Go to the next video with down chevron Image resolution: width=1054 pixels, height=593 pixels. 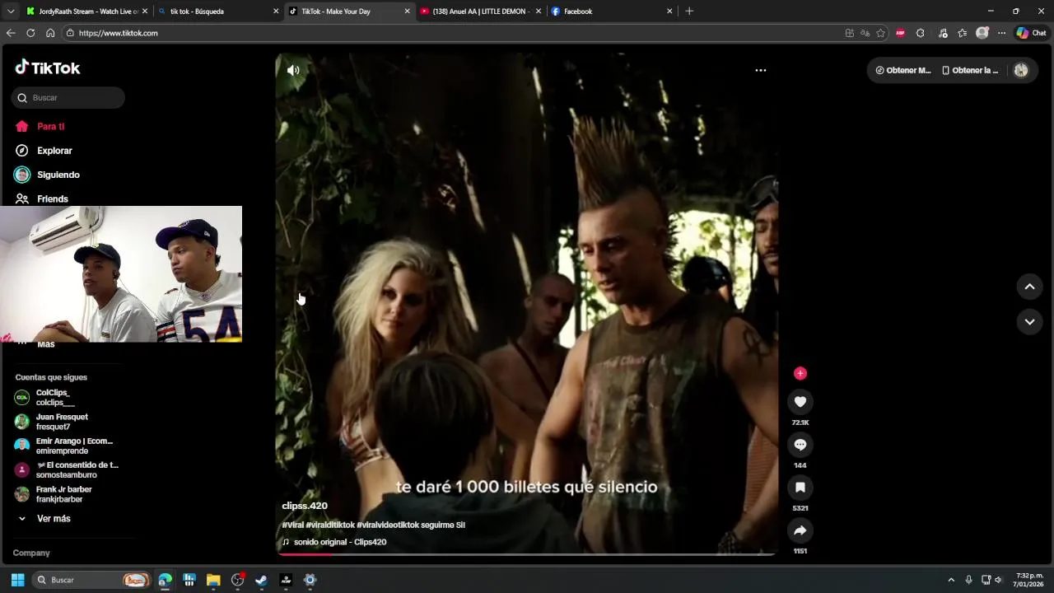[x=1029, y=322]
